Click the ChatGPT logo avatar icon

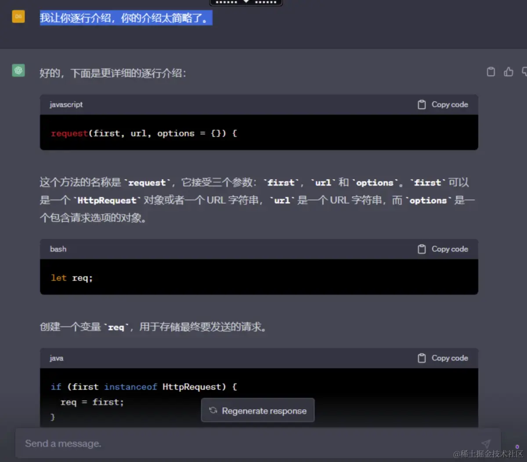(18, 70)
